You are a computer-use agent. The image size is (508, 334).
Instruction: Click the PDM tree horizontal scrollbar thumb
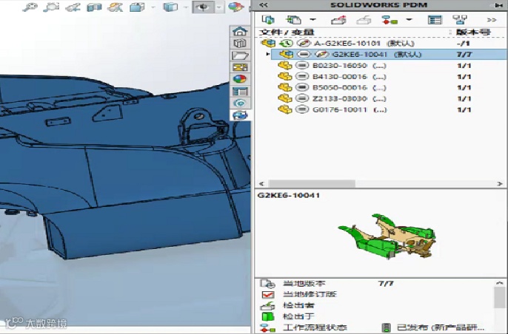click(x=312, y=184)
